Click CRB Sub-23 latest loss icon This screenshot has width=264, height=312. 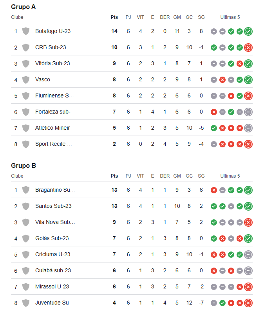point(248,48)
